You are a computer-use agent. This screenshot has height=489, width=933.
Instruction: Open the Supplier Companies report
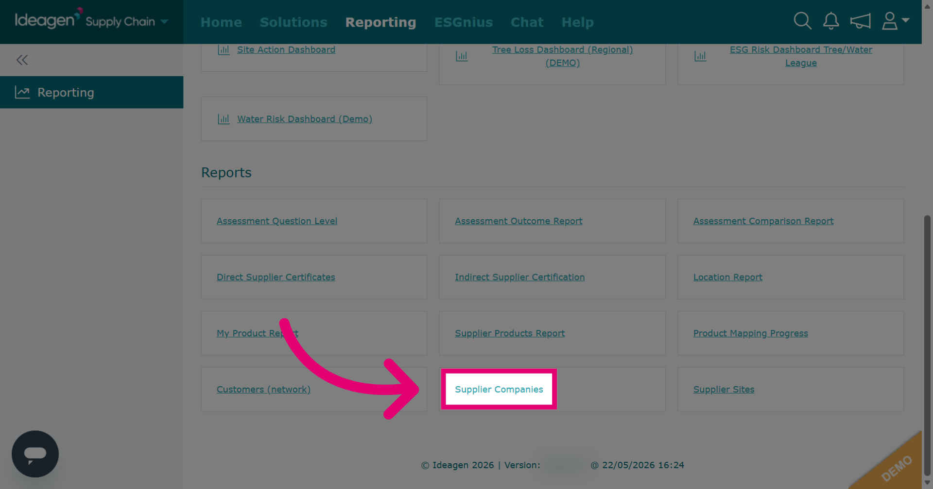pyautogui.click(x=499, y=389)
